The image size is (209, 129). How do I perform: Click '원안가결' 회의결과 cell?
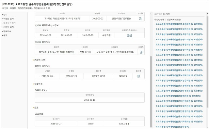click(x=123, y=76)
